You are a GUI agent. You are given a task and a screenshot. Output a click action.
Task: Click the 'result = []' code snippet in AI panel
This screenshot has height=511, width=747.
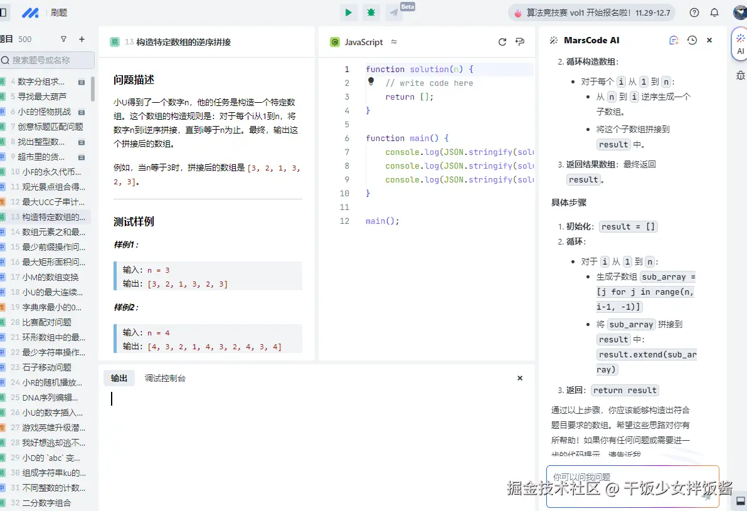pyautogui.click(x=628, y=227)
